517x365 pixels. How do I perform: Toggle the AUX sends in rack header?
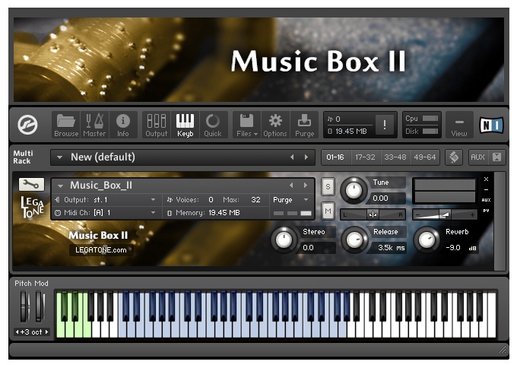point(477,157)
